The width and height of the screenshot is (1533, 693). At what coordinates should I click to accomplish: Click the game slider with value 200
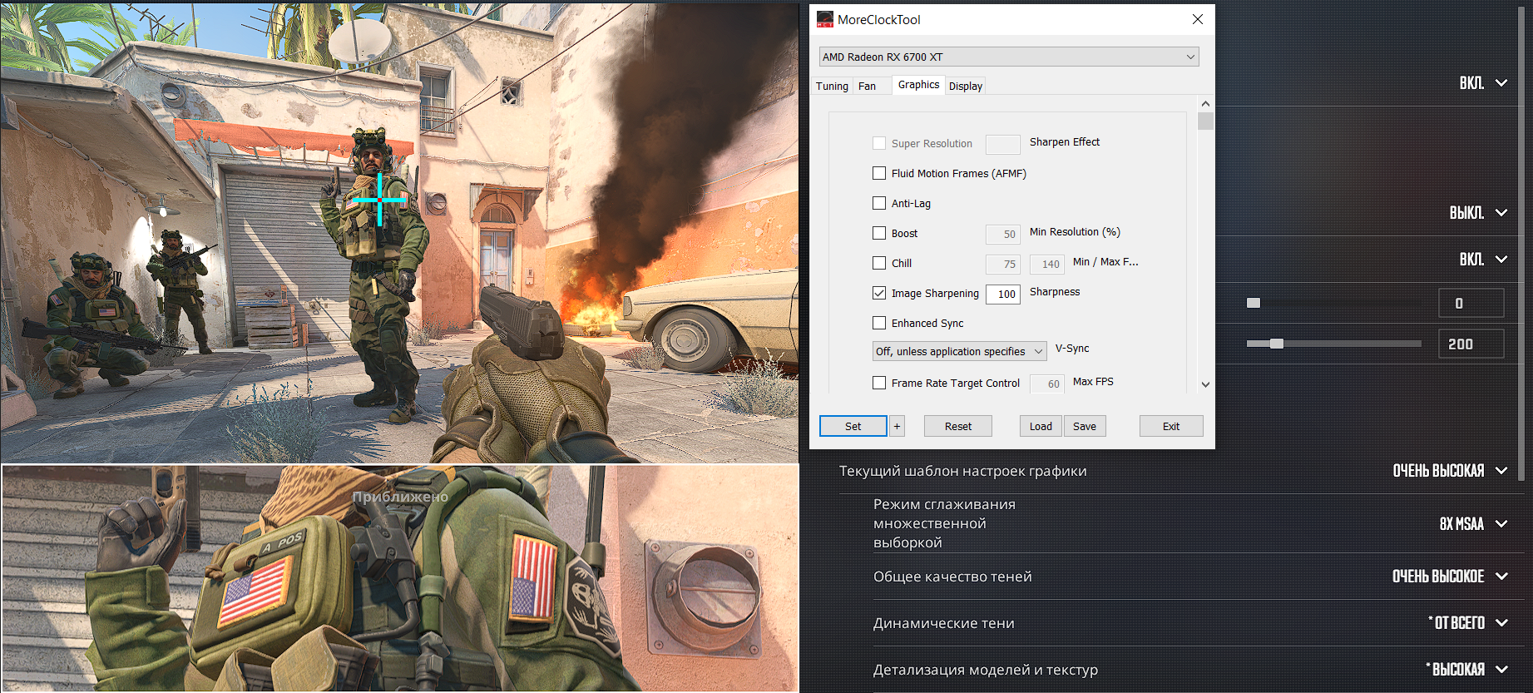click(1334, 344)
